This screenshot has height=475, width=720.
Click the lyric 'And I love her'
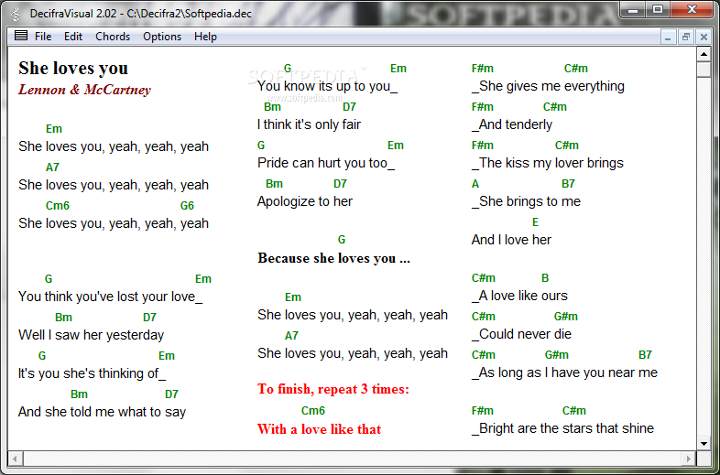point(511,240)
